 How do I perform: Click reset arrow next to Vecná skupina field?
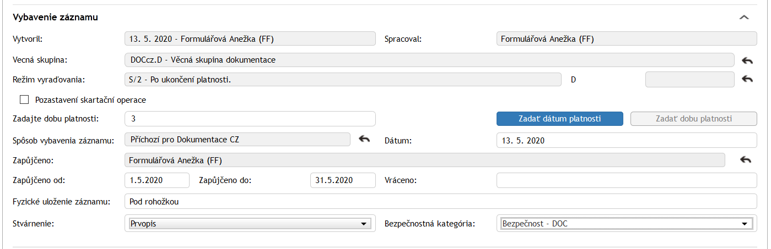(747, 60)
